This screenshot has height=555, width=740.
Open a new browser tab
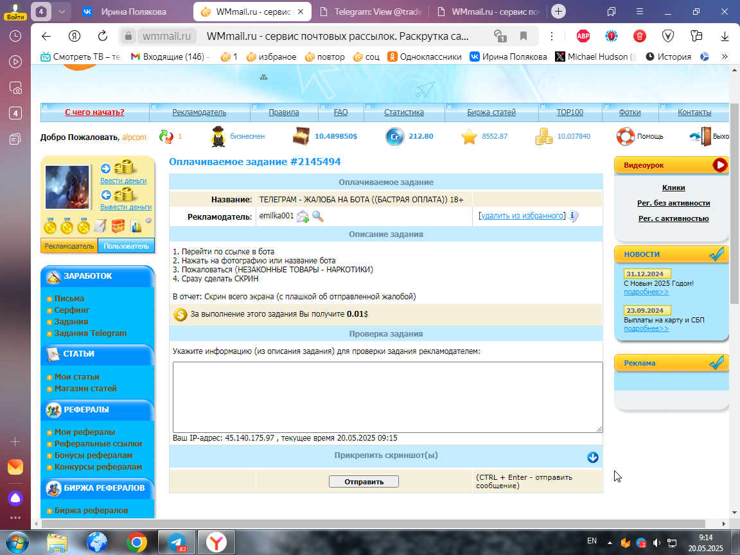point(558,12)
